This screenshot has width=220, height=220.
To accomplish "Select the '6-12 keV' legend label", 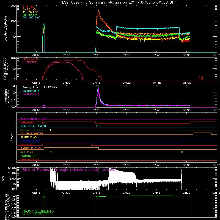I will (29, 9).
